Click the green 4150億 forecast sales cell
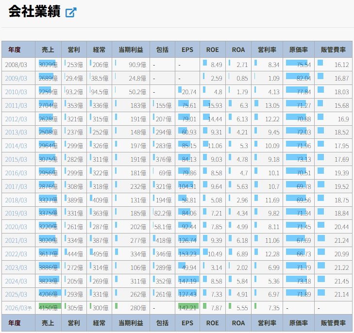The height and width of the screenshot is (333, 354). click(x=48, y=308)
